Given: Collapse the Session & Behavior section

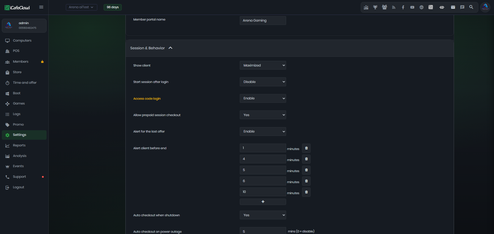Looking at the screenshot, I should (x=170, y=48).
